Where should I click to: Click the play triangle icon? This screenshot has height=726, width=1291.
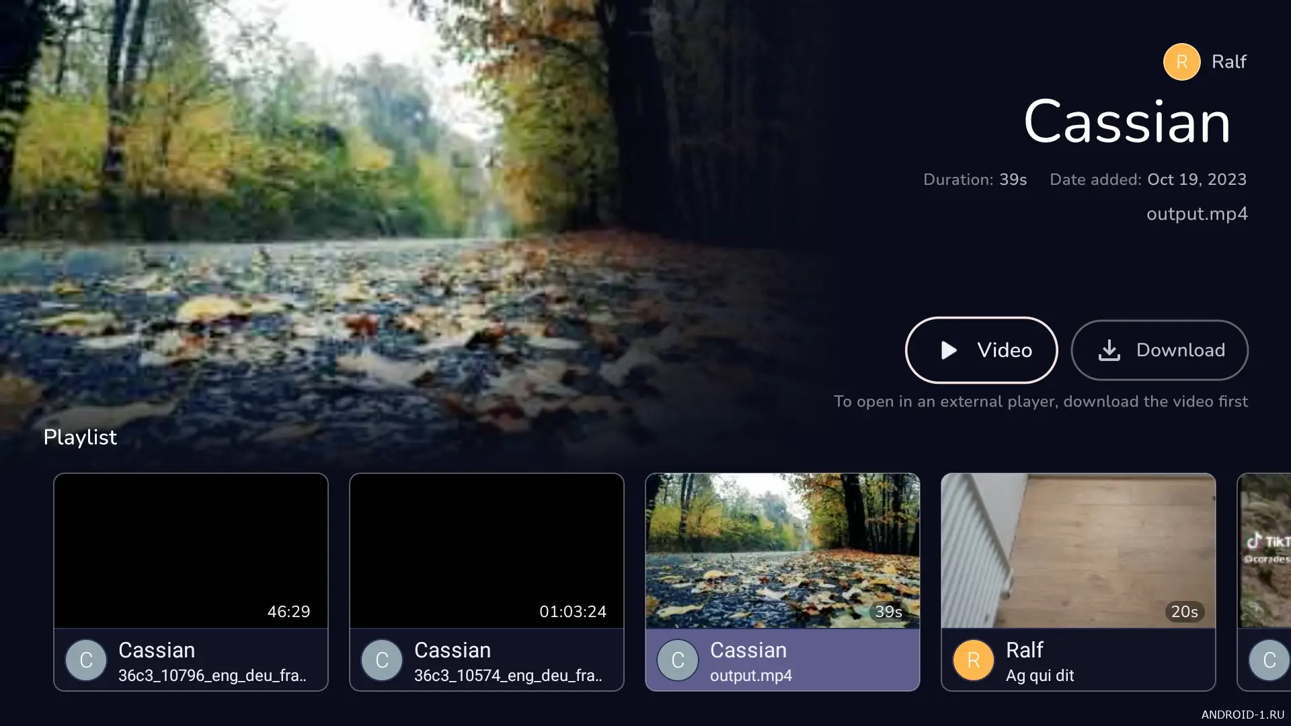(949, 350)
